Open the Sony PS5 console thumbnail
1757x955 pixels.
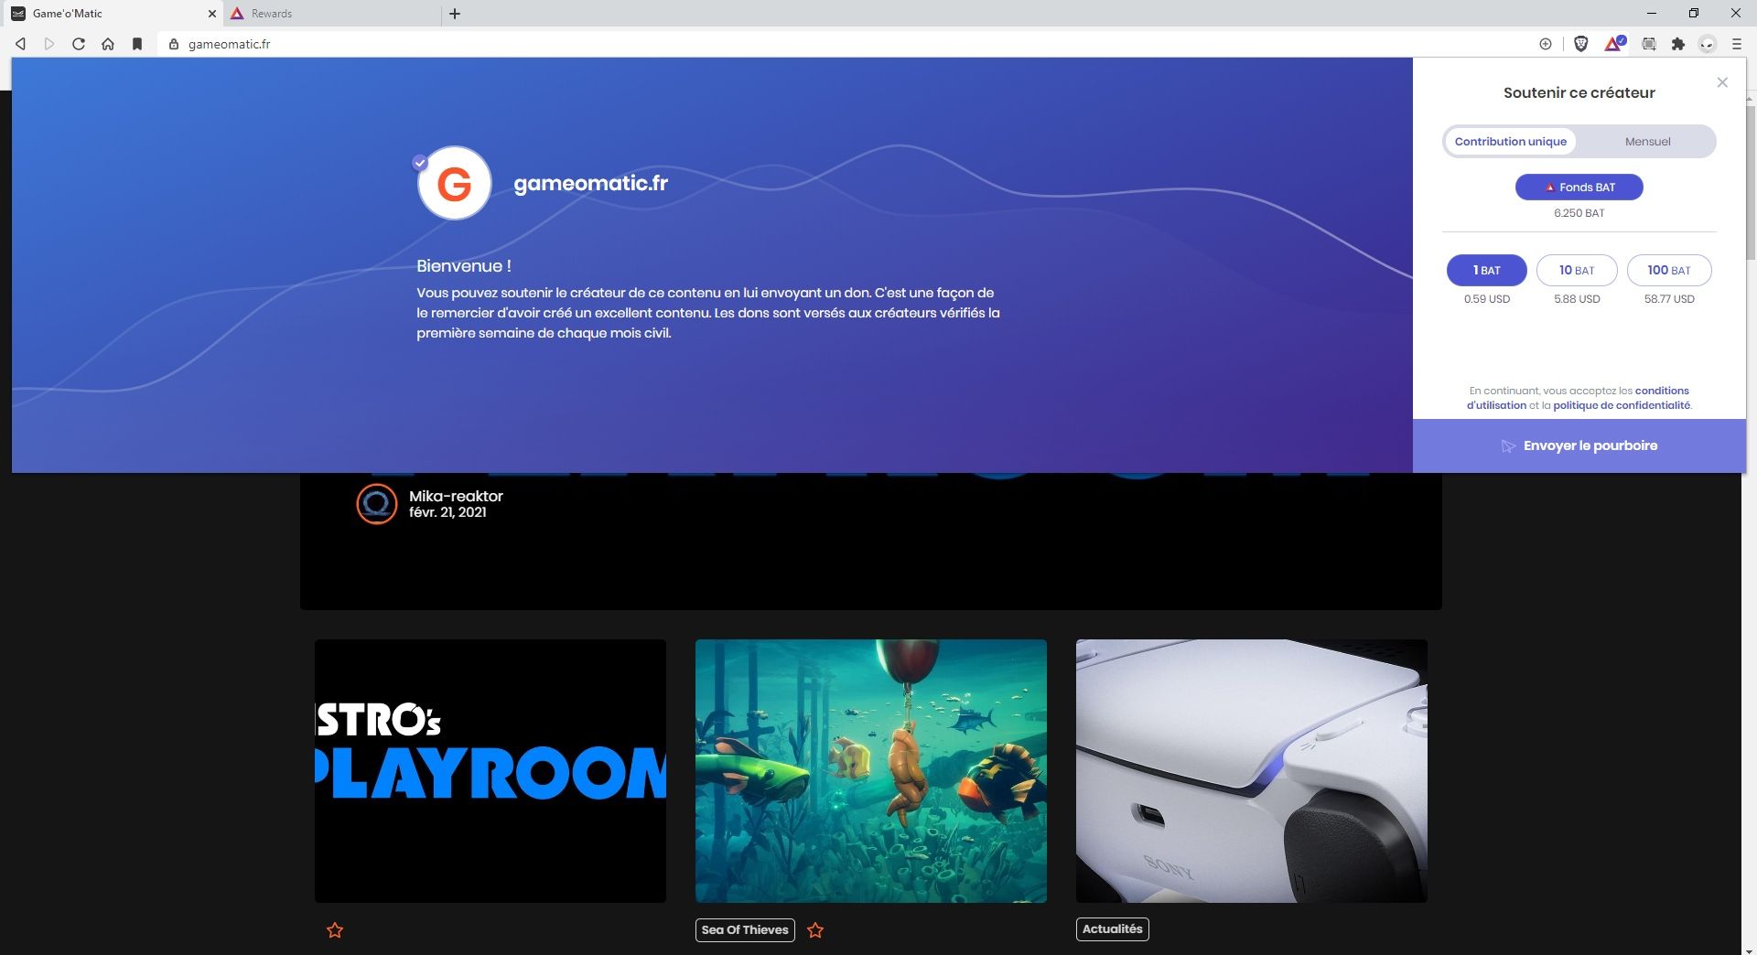[1252, 771]
